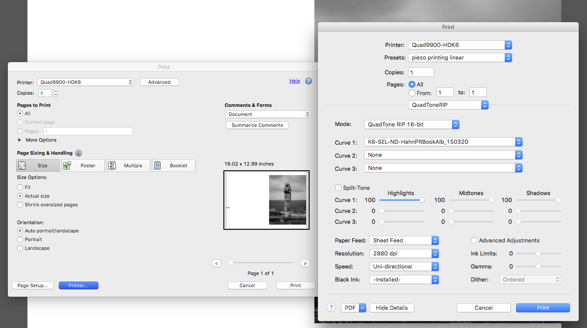Tick the Advanced Adjustments checkbox
Image resolution: width=587 pixels, height=328 pixels.
point(474,240)
